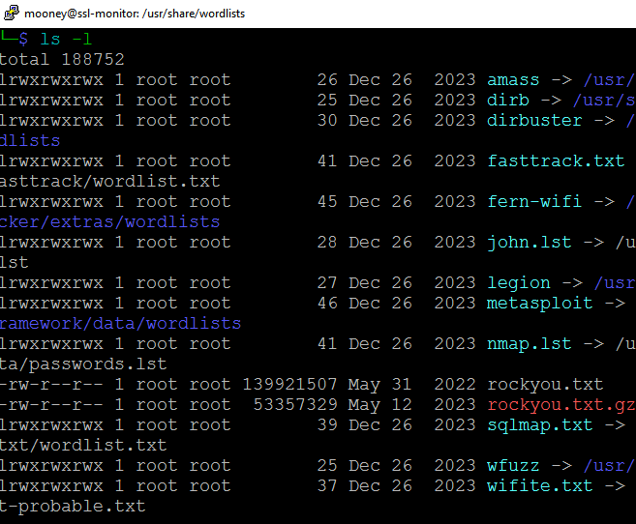Click the file size '139921507'
The image size is (636, 524).
(x=289, y=384)
